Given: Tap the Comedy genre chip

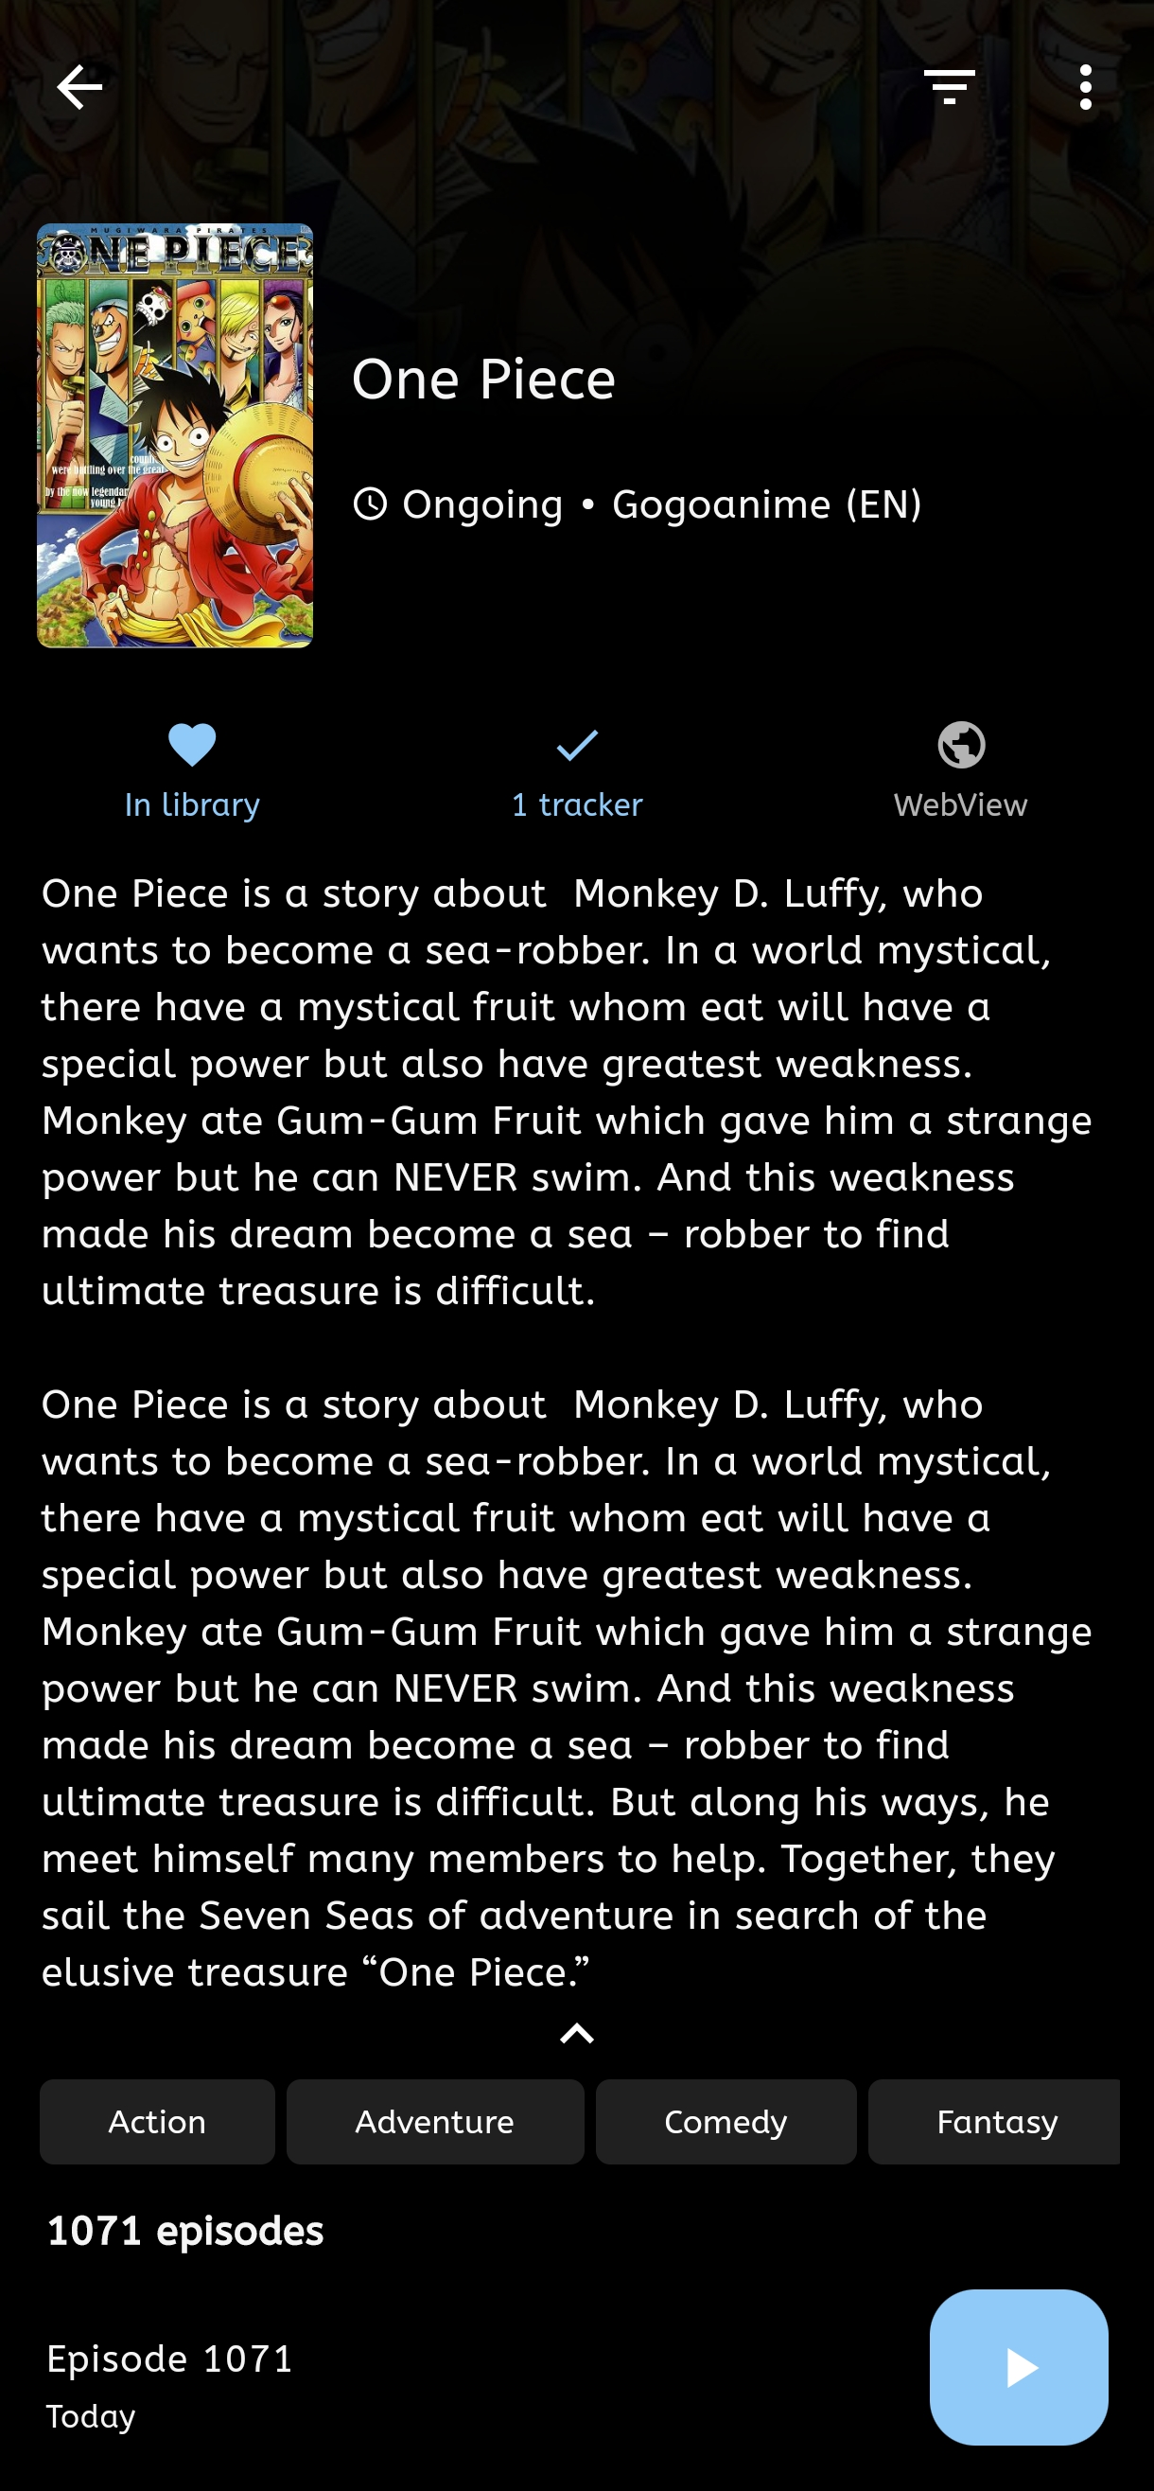Looking at the screenshot, I should 726,2122.
